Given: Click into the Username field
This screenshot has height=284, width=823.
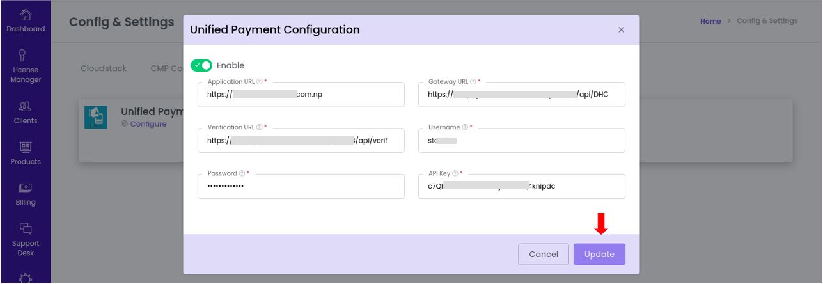Looking at the screenshot, I should point(522,140).
